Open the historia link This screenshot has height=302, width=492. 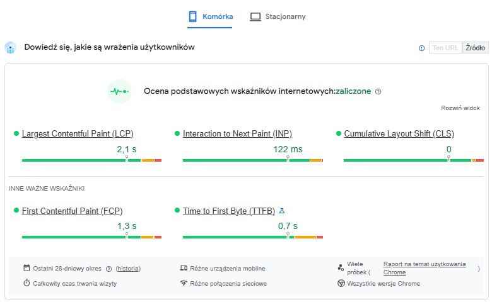tap(128, 269)
